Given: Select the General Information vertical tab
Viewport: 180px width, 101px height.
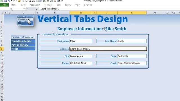Looking at the screenshot, I should (x=23, y=37).
